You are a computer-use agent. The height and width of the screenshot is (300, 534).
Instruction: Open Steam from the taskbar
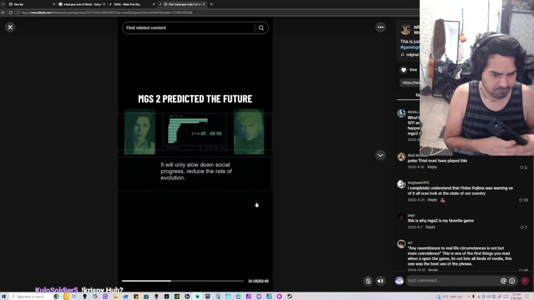click(290, 296)
